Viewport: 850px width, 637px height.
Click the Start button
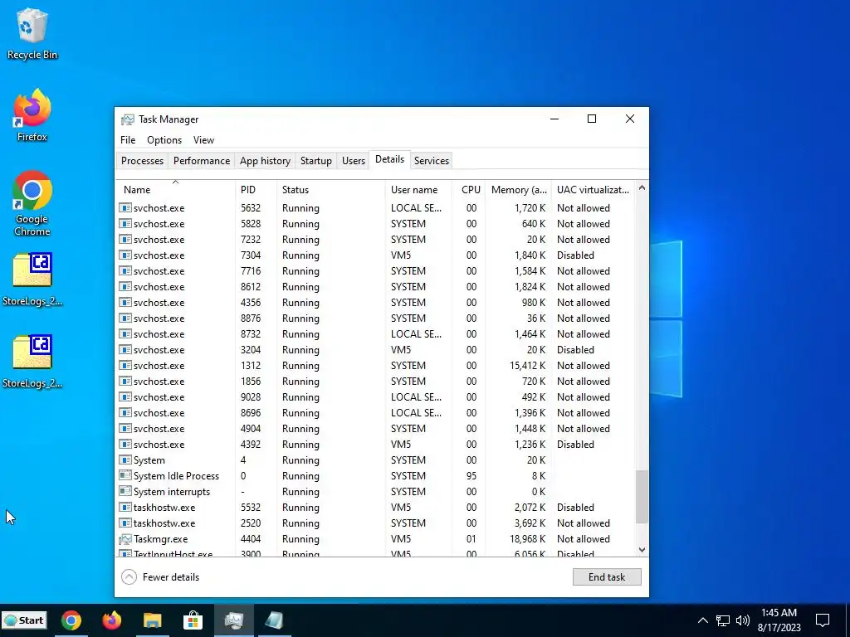[24, 620]
